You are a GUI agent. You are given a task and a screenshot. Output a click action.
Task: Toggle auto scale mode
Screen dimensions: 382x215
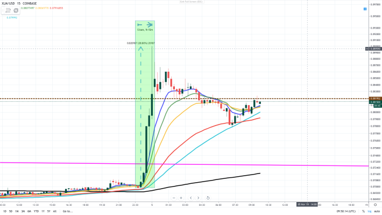point(377,211)
